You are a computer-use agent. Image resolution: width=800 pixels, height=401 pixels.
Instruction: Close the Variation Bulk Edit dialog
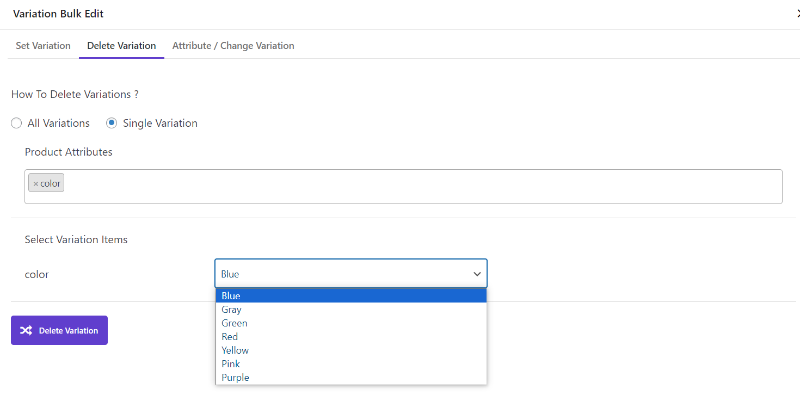(797, 14)
